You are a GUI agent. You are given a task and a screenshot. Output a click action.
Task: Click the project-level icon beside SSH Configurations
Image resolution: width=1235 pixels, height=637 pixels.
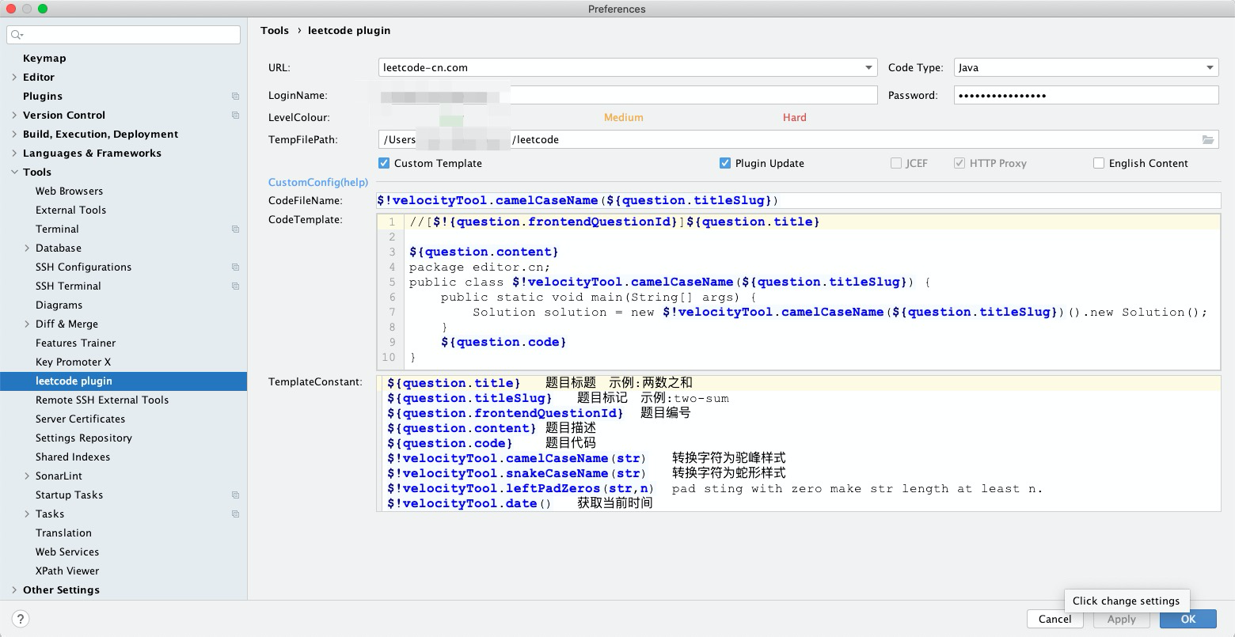click(235, 267)
